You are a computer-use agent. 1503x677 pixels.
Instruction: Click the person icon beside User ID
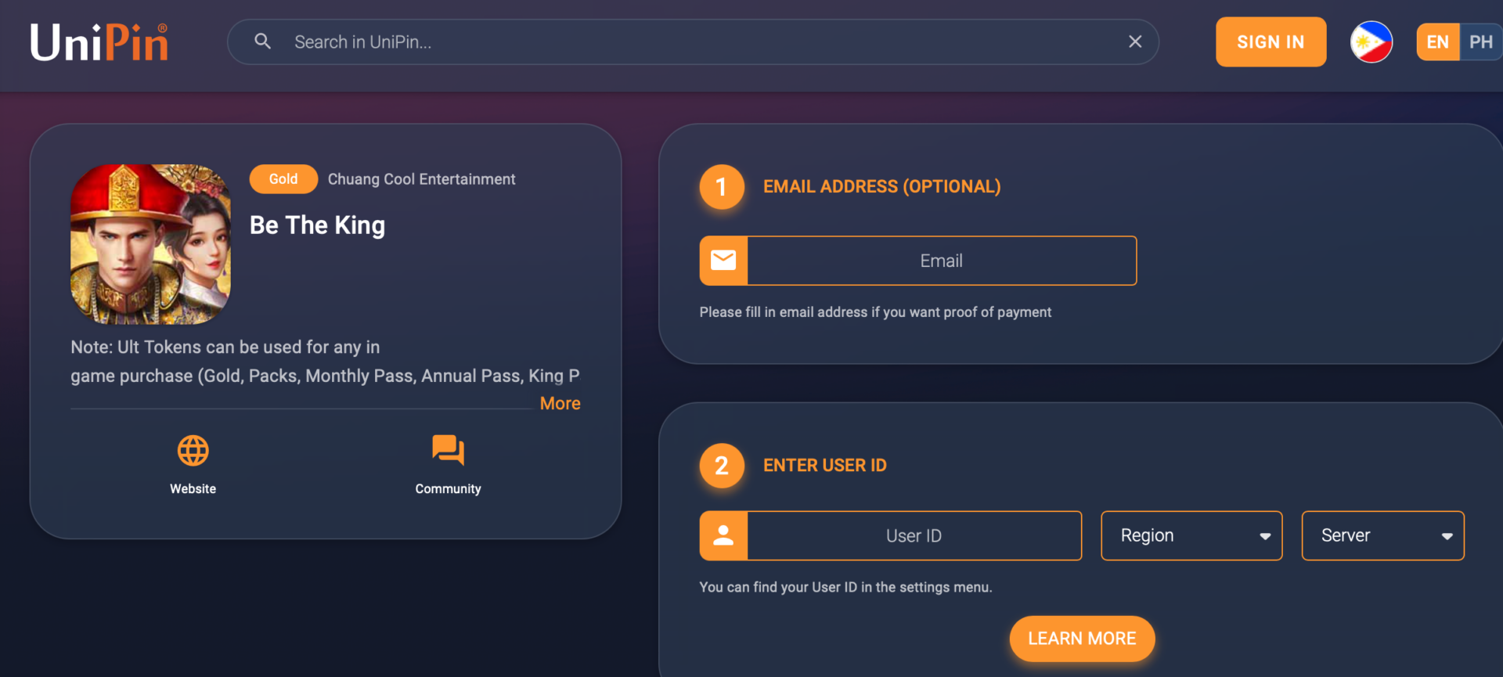723,536
